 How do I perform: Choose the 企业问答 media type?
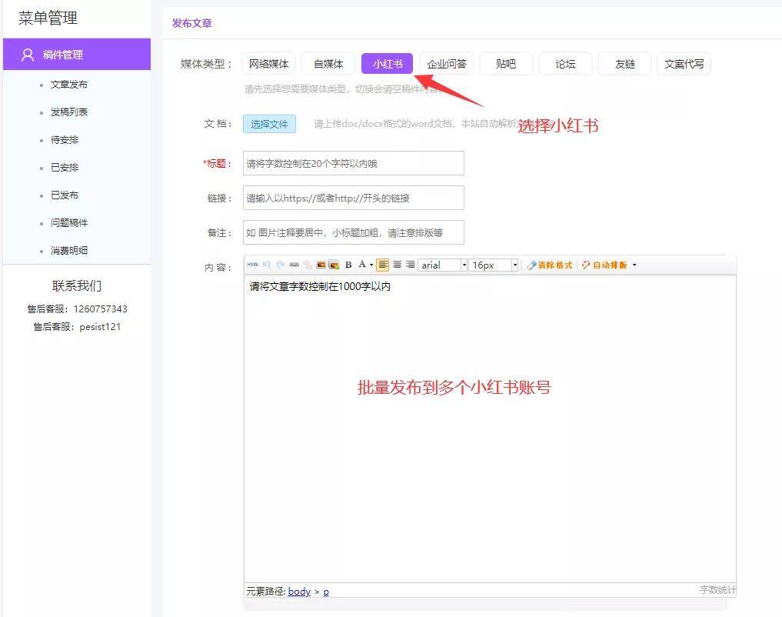tap(446, 64)
